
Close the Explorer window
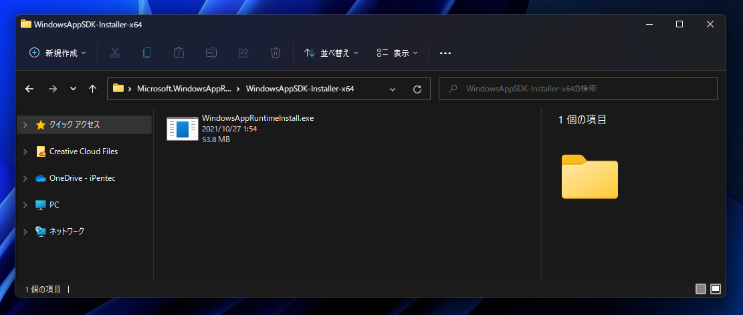[x=710, y=24]
